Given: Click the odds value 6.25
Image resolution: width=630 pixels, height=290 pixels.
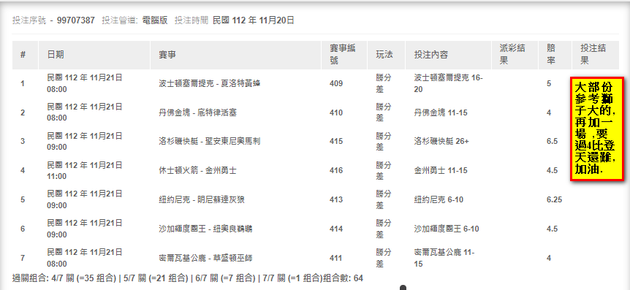Looking at the screenshot, I should pyautogui.click(x=554, y=199).
